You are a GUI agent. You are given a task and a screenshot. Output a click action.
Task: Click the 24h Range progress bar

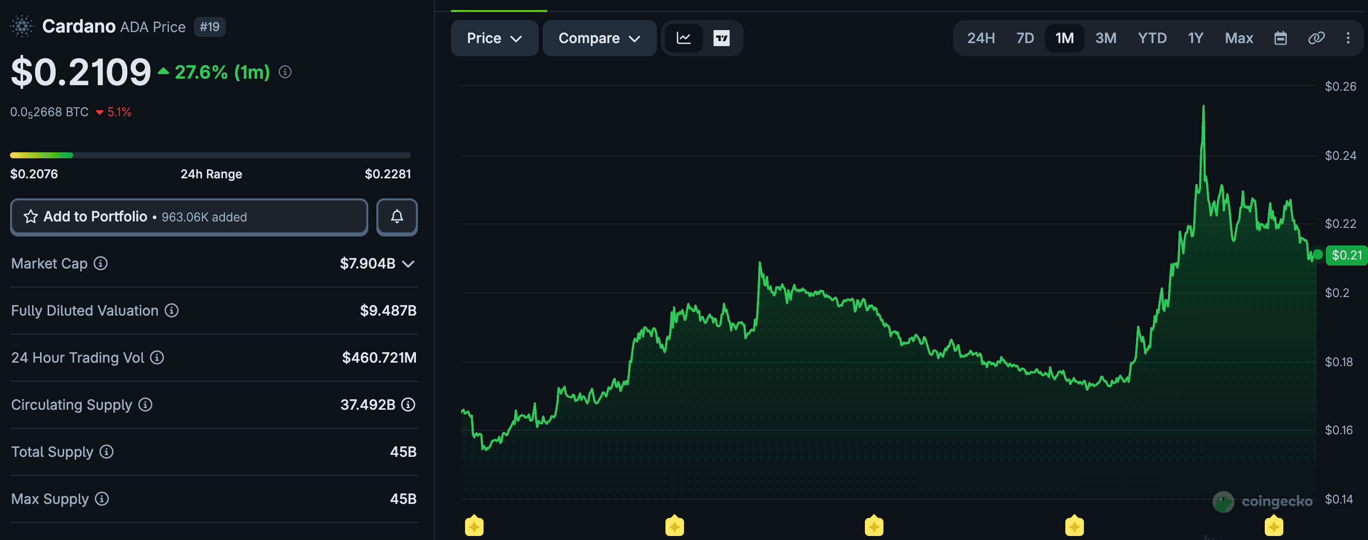[210, 155]
